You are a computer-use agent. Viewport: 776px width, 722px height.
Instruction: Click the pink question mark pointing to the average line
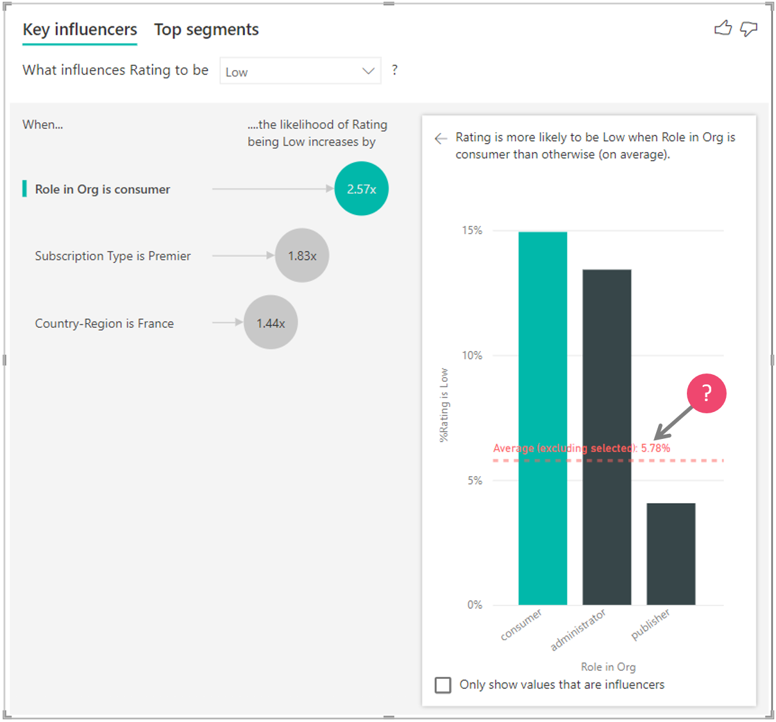click(706, 393)
